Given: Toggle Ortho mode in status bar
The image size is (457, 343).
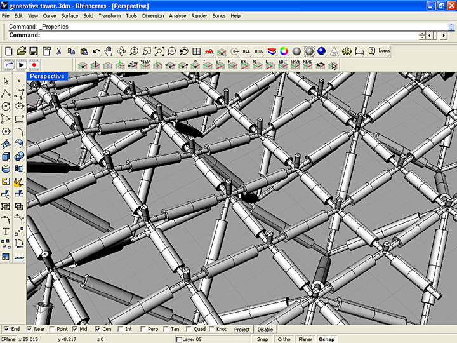Looking at the screenshot, I should (x=284, y=339).
